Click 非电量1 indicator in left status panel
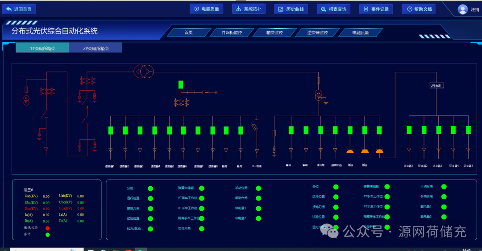Screen dimensions: 482x251 pyautogui.click(x=258, y=209)
